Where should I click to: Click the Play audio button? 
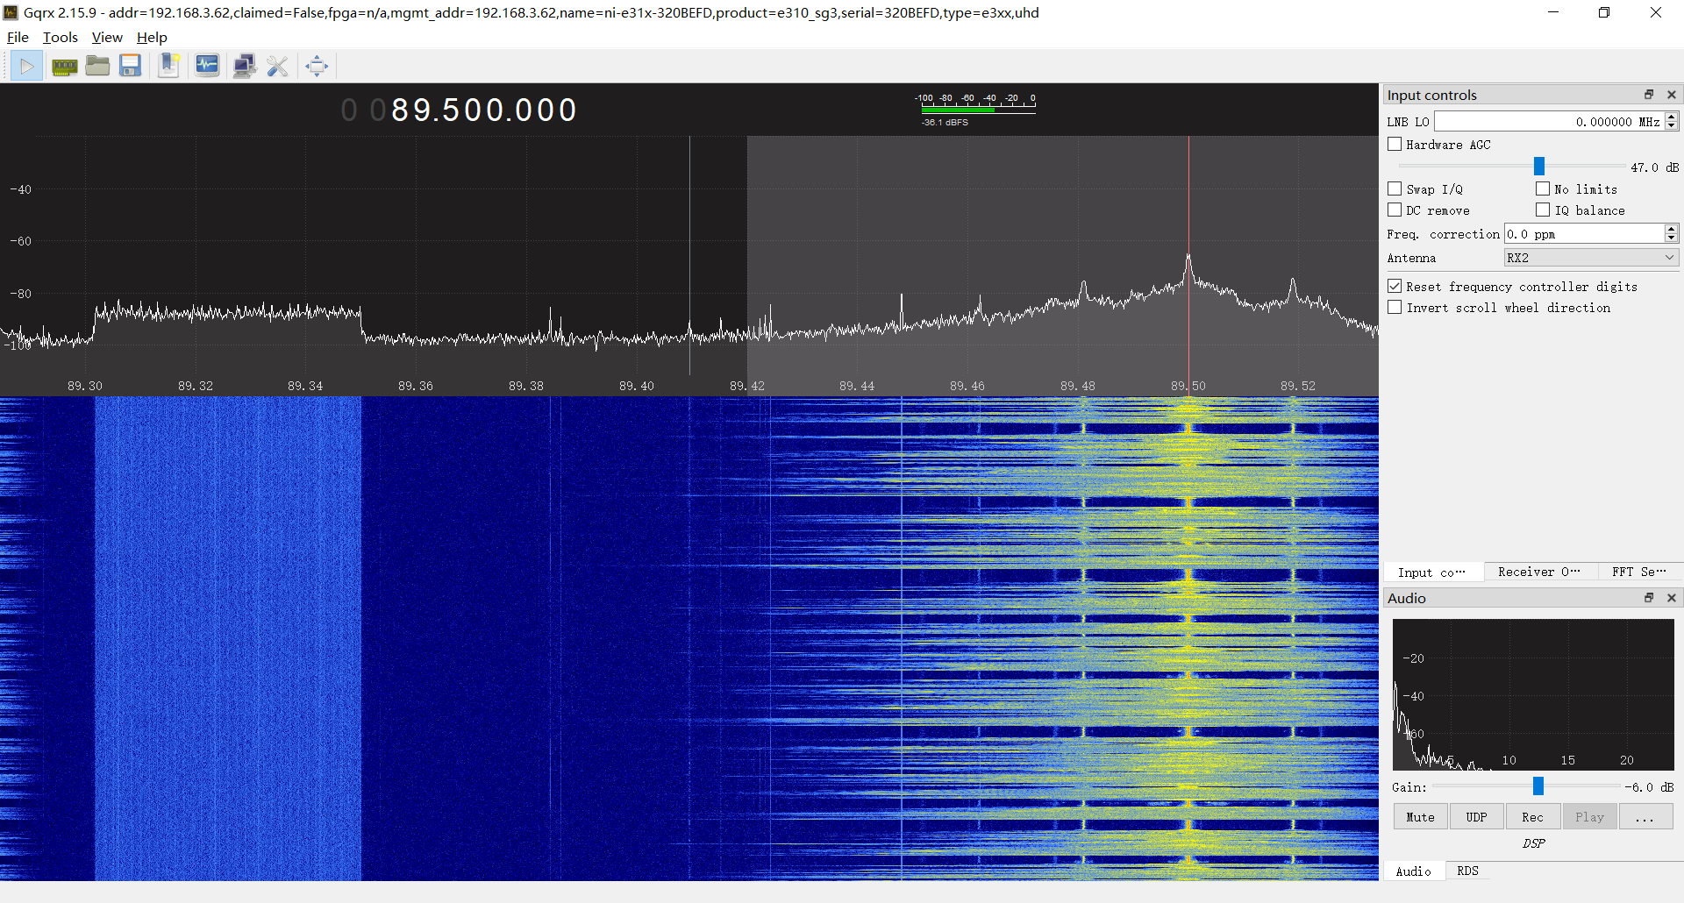1589,817
